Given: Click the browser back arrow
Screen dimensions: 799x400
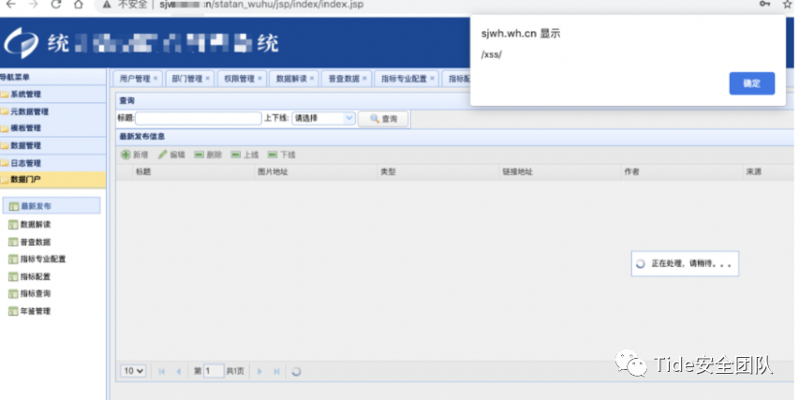Looking at the screenshot, I should coord(10,5).
